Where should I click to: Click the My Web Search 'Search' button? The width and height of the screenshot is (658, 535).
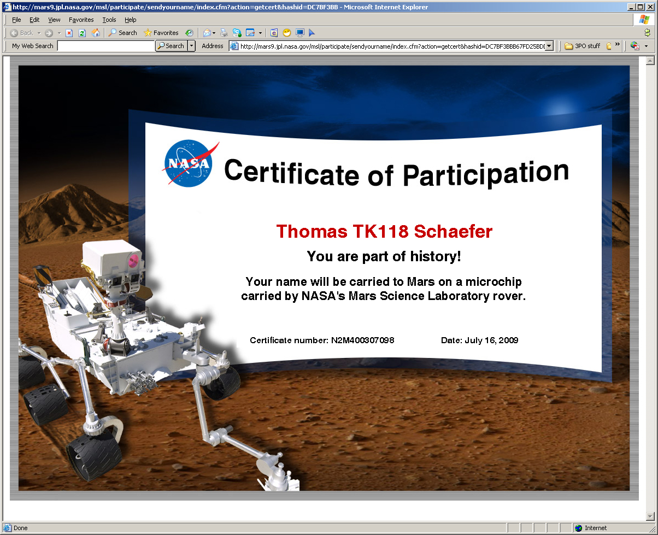point(172,46)
